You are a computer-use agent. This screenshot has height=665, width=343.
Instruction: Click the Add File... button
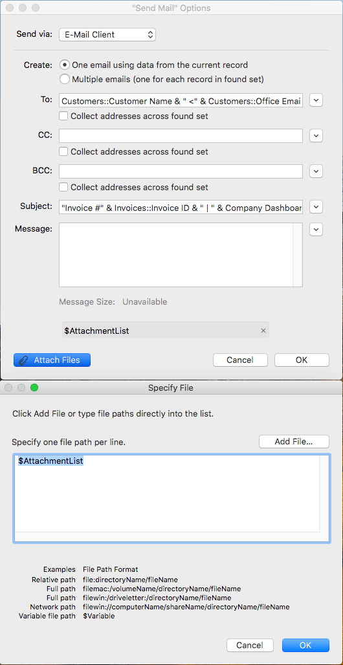pyautogui.click(x=294, y=441)
